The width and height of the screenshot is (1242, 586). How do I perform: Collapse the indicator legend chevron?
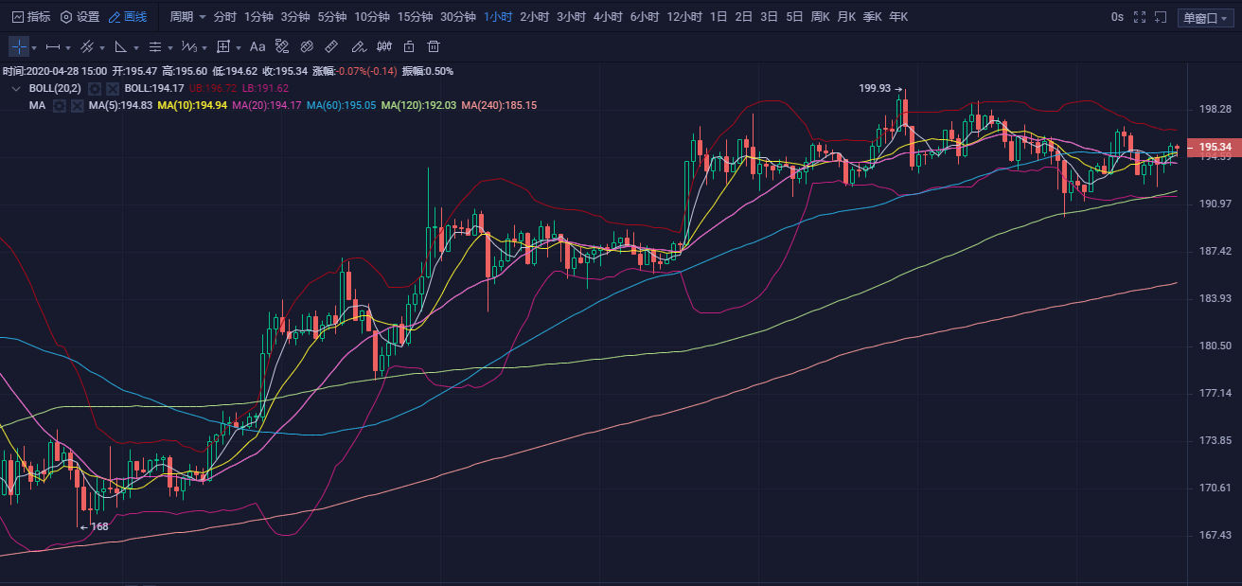tap(16, 88)
